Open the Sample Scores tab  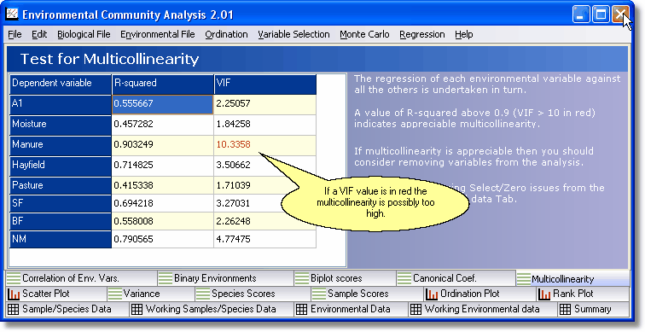click(367, 294)
